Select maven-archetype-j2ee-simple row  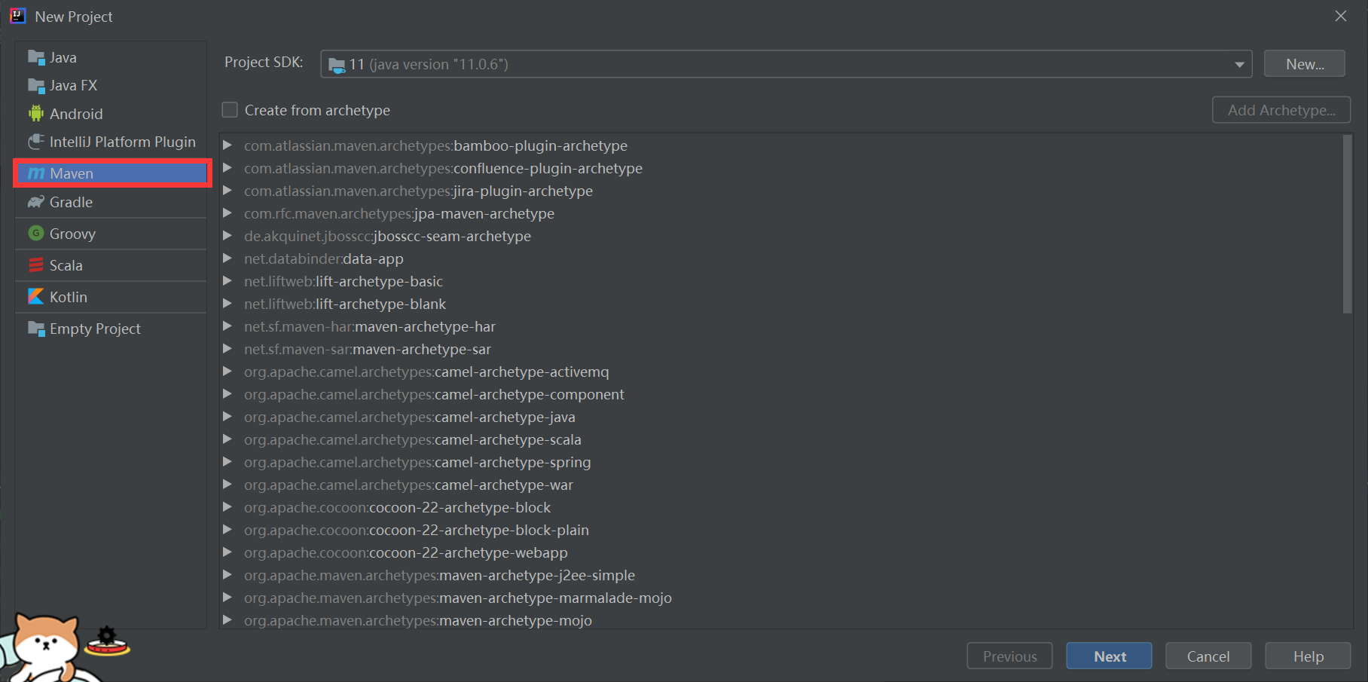coord(780,575)
